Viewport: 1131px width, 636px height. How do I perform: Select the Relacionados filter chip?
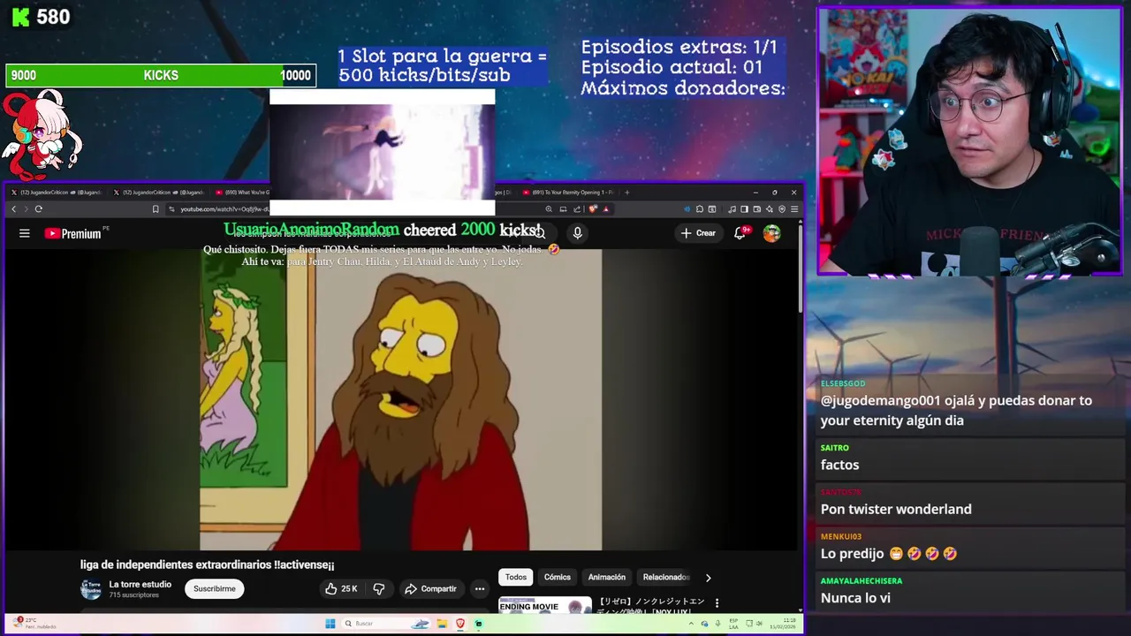click(665, 578)
